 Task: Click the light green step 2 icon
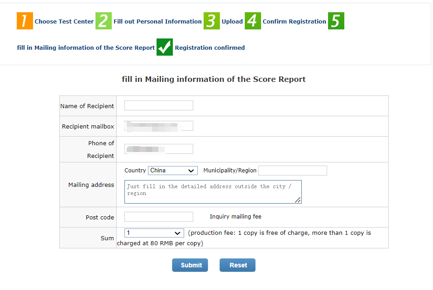tap(104, 21)
